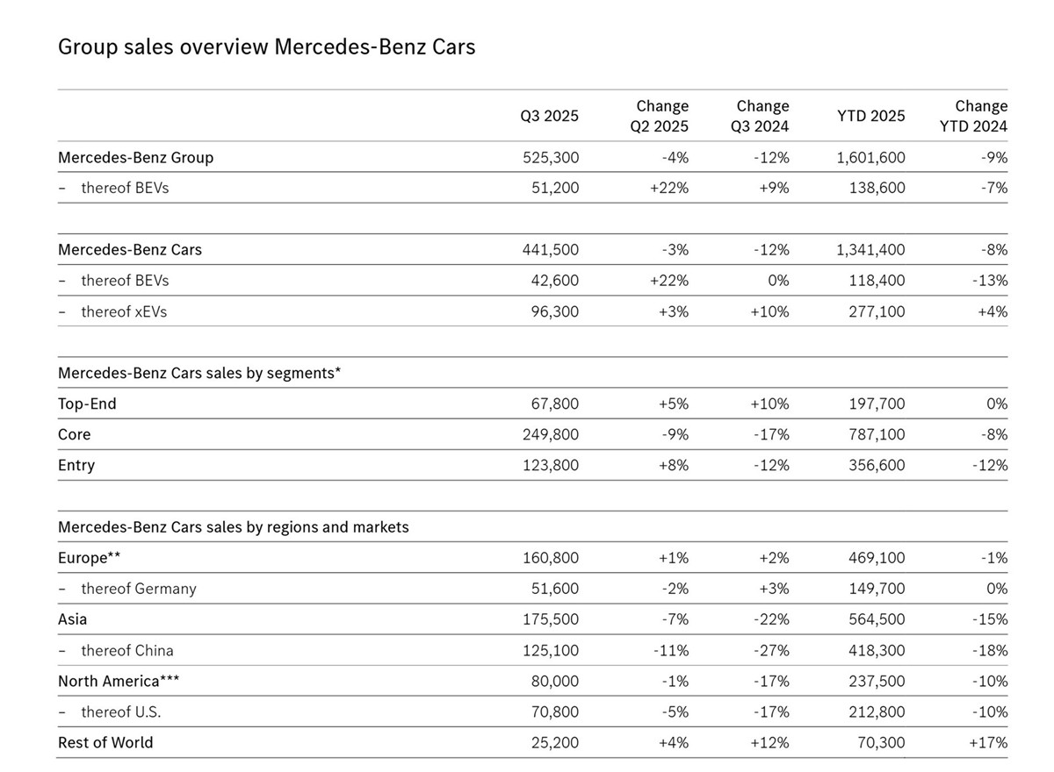Click the 'sales by regions and markets' heading

click(x=233, y=527)
